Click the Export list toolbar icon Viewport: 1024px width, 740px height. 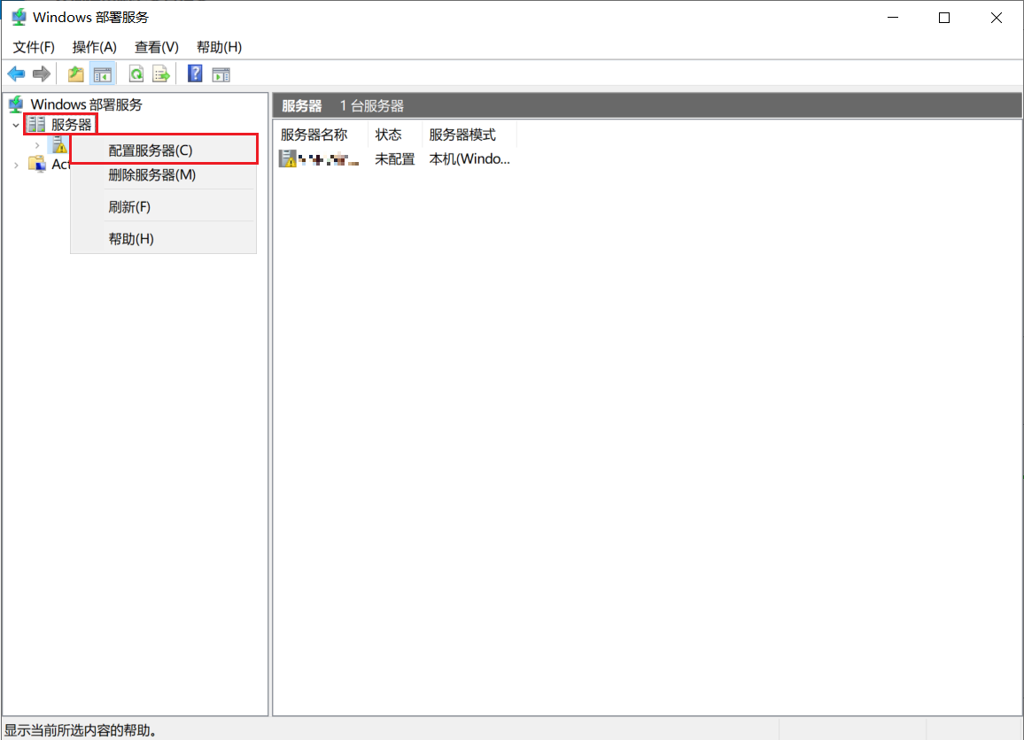pos(160,74)
